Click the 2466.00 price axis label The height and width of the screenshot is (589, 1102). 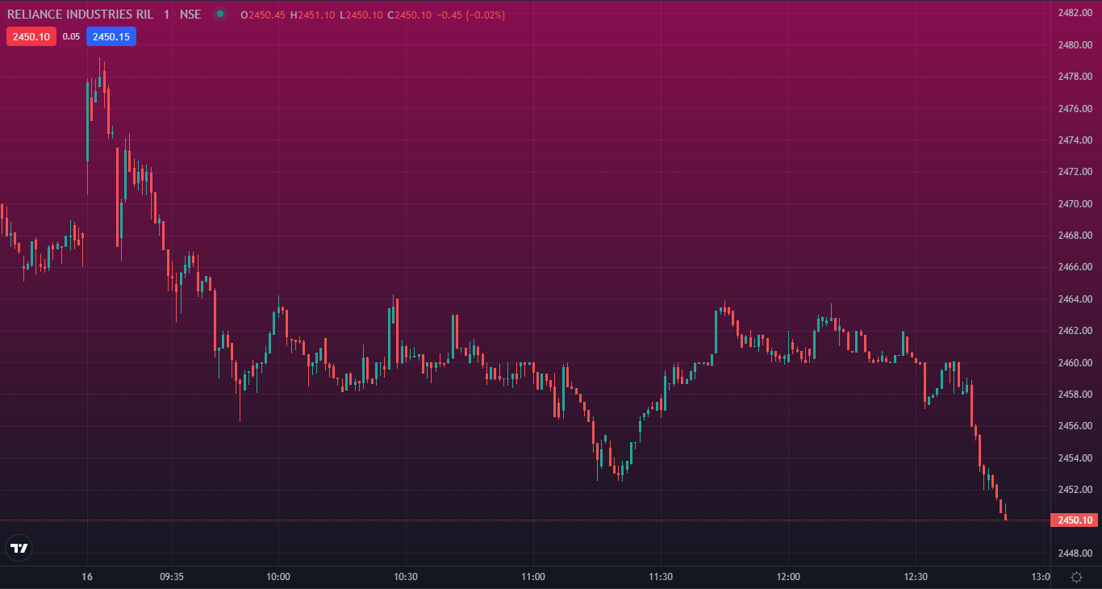[1075, 267]
